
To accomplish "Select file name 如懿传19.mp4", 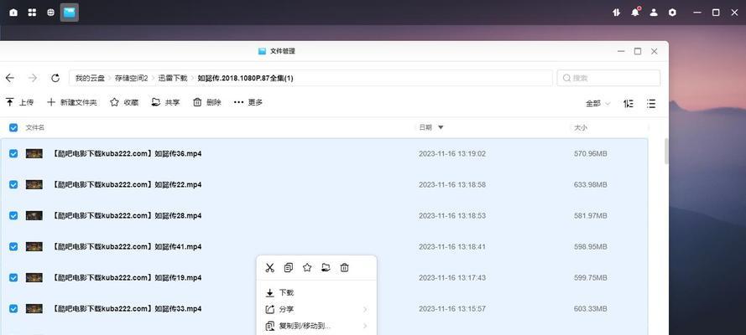I will pyautogui.click(x=127, y=277).
